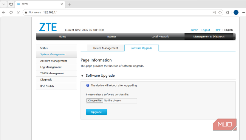Select the Software Upgrade tab
The image size is (246, 140).
click(x=142, y=48)
